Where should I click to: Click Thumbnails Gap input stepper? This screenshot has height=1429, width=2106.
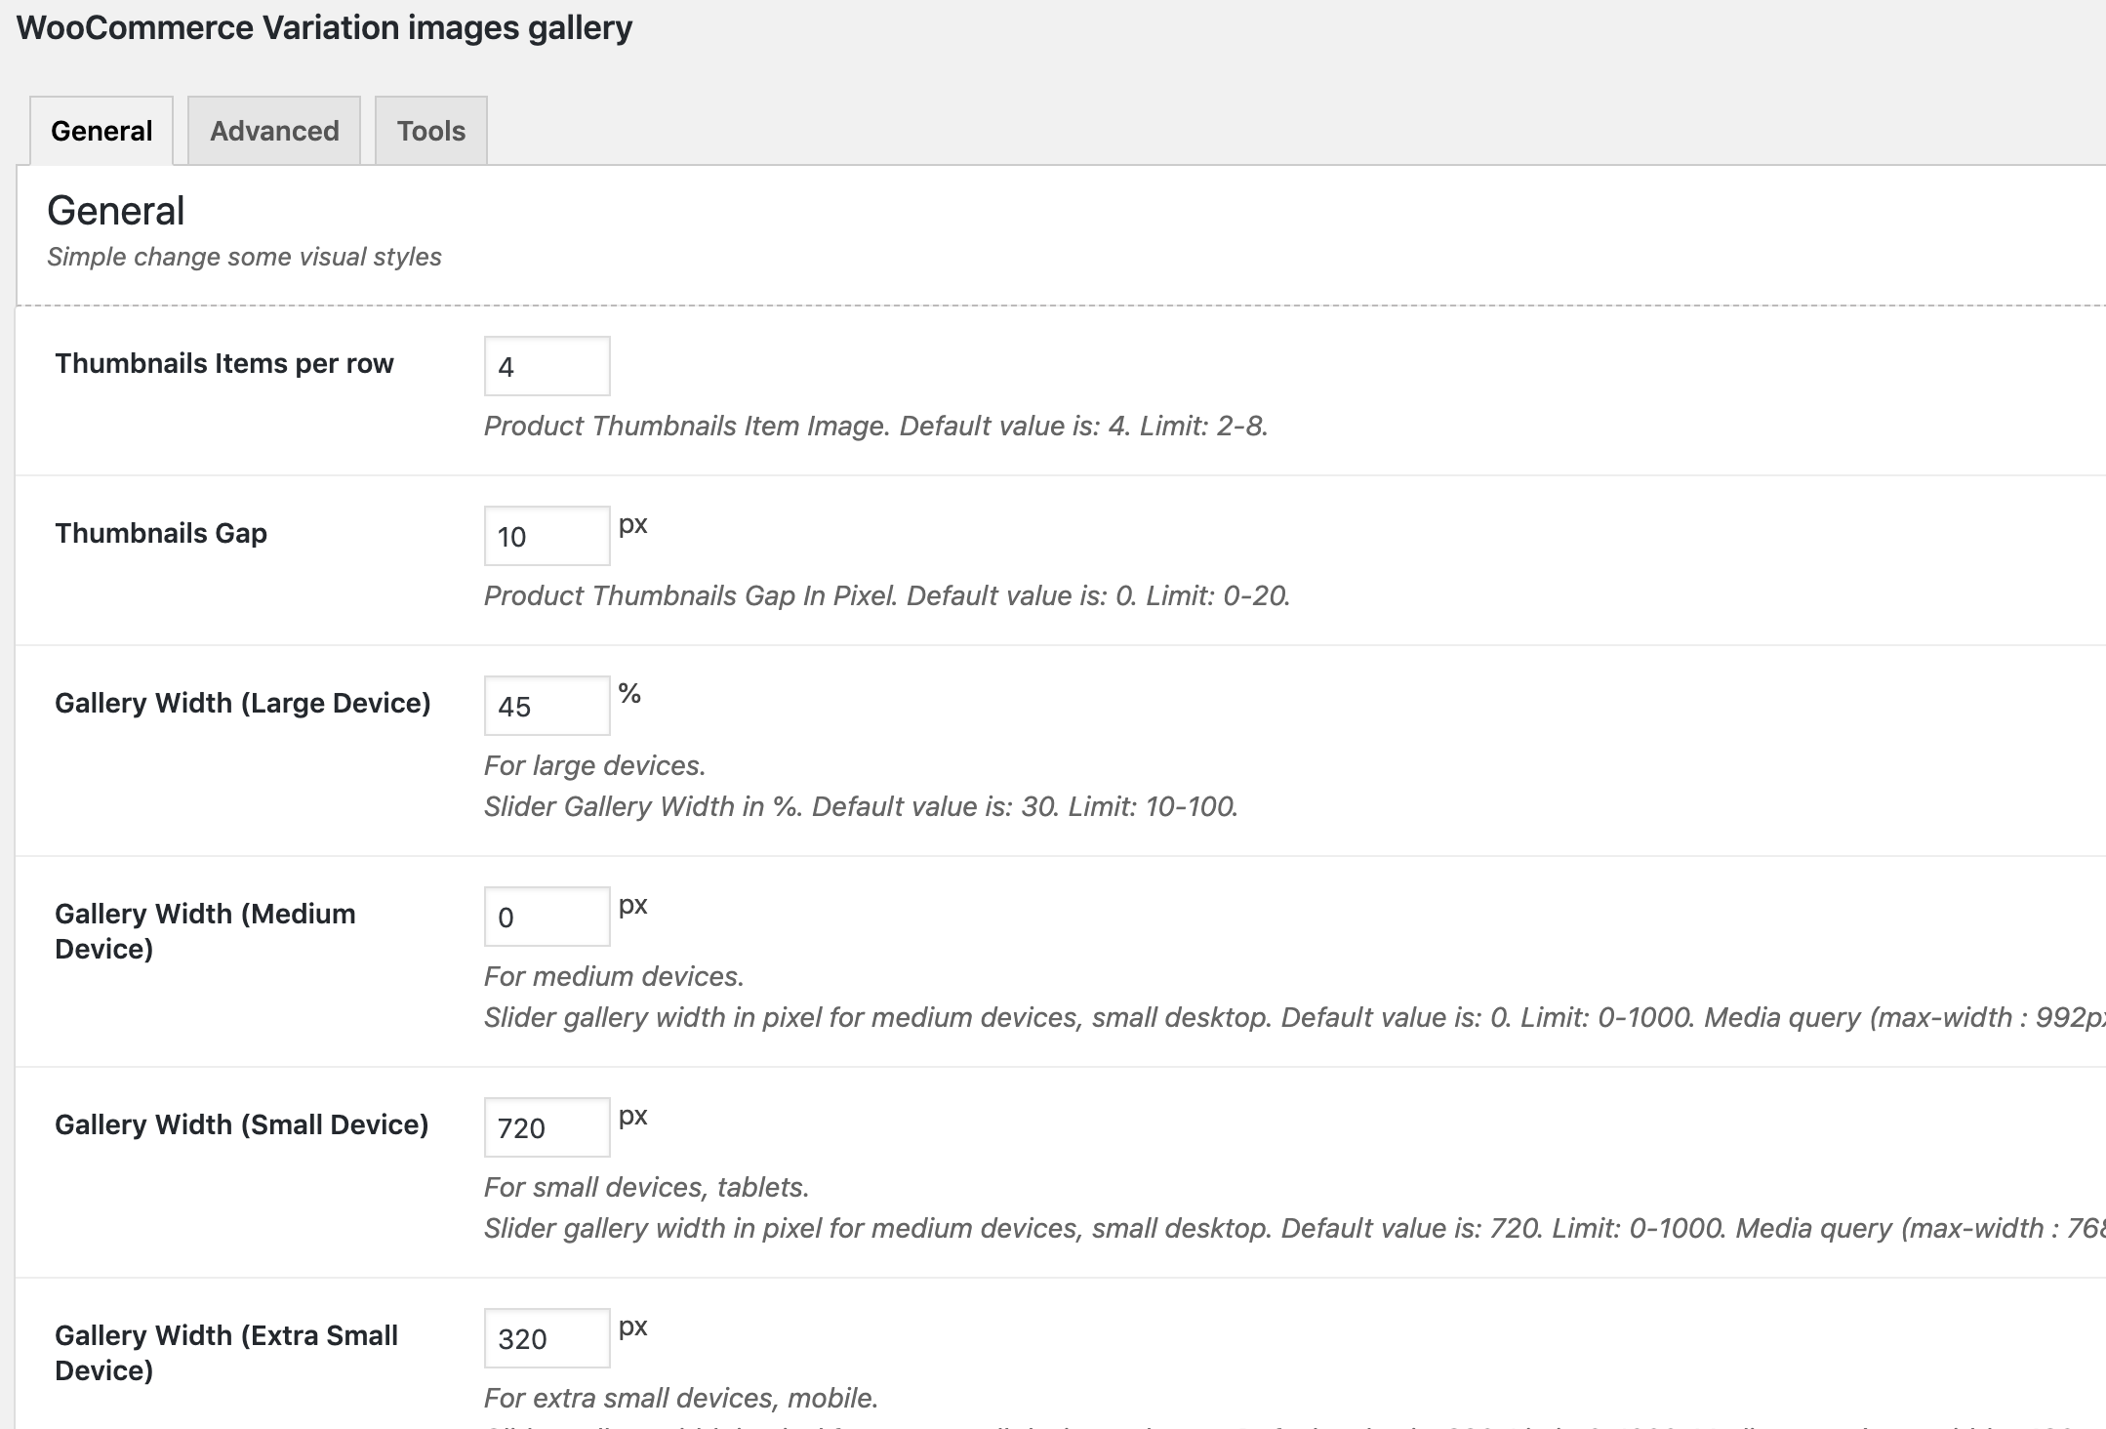coord(544,534)
